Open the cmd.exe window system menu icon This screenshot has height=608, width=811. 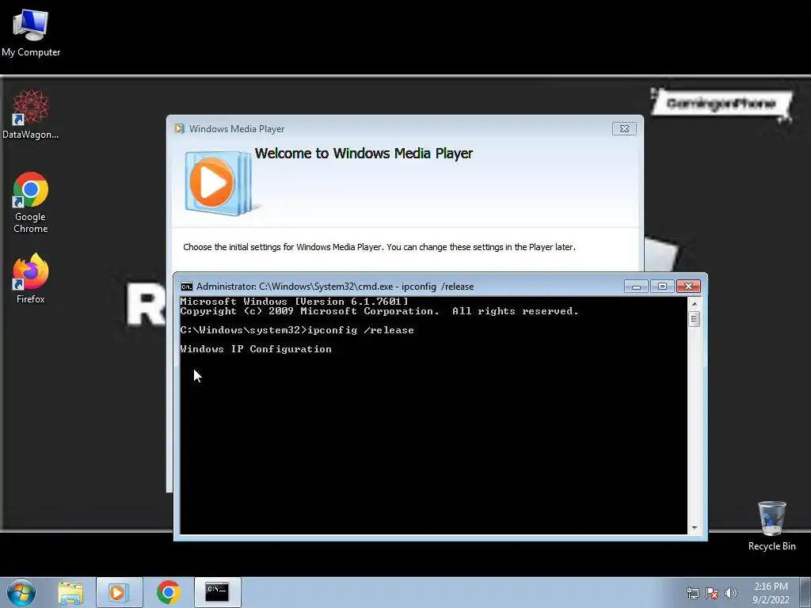click(x=187, y=287)
